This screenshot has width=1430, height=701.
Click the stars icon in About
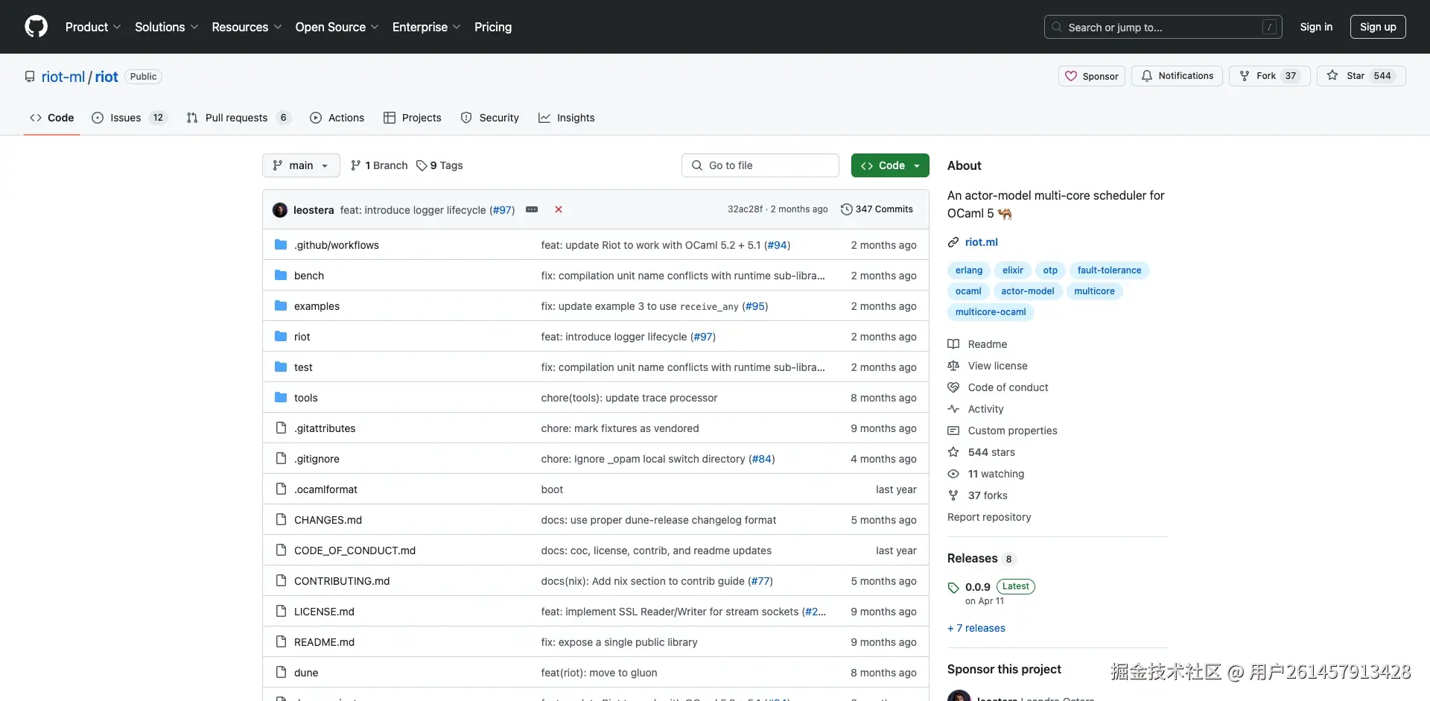(953, 452)
